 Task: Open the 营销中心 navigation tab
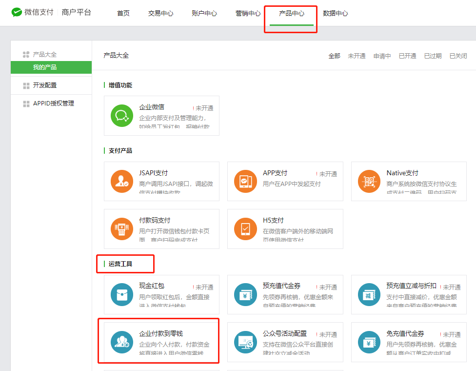(248, 13)
